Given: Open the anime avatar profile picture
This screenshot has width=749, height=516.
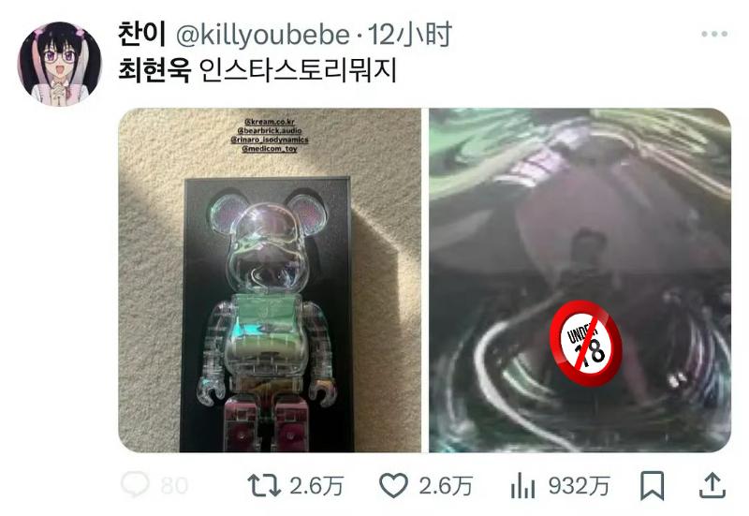Looking at the screenshot, I should coord(60,63).
